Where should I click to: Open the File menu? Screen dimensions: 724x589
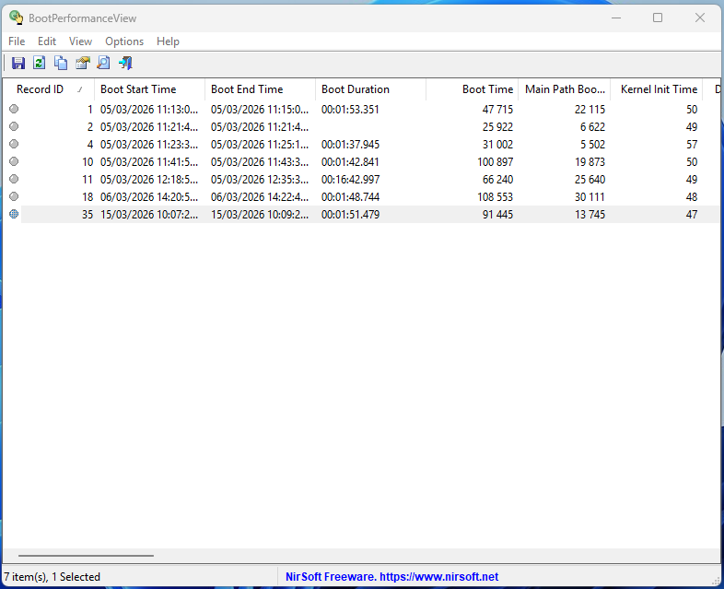coord(17,41)
